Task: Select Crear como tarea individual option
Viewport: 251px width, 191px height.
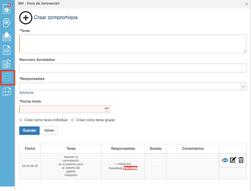Action: (x=21, y=120)
